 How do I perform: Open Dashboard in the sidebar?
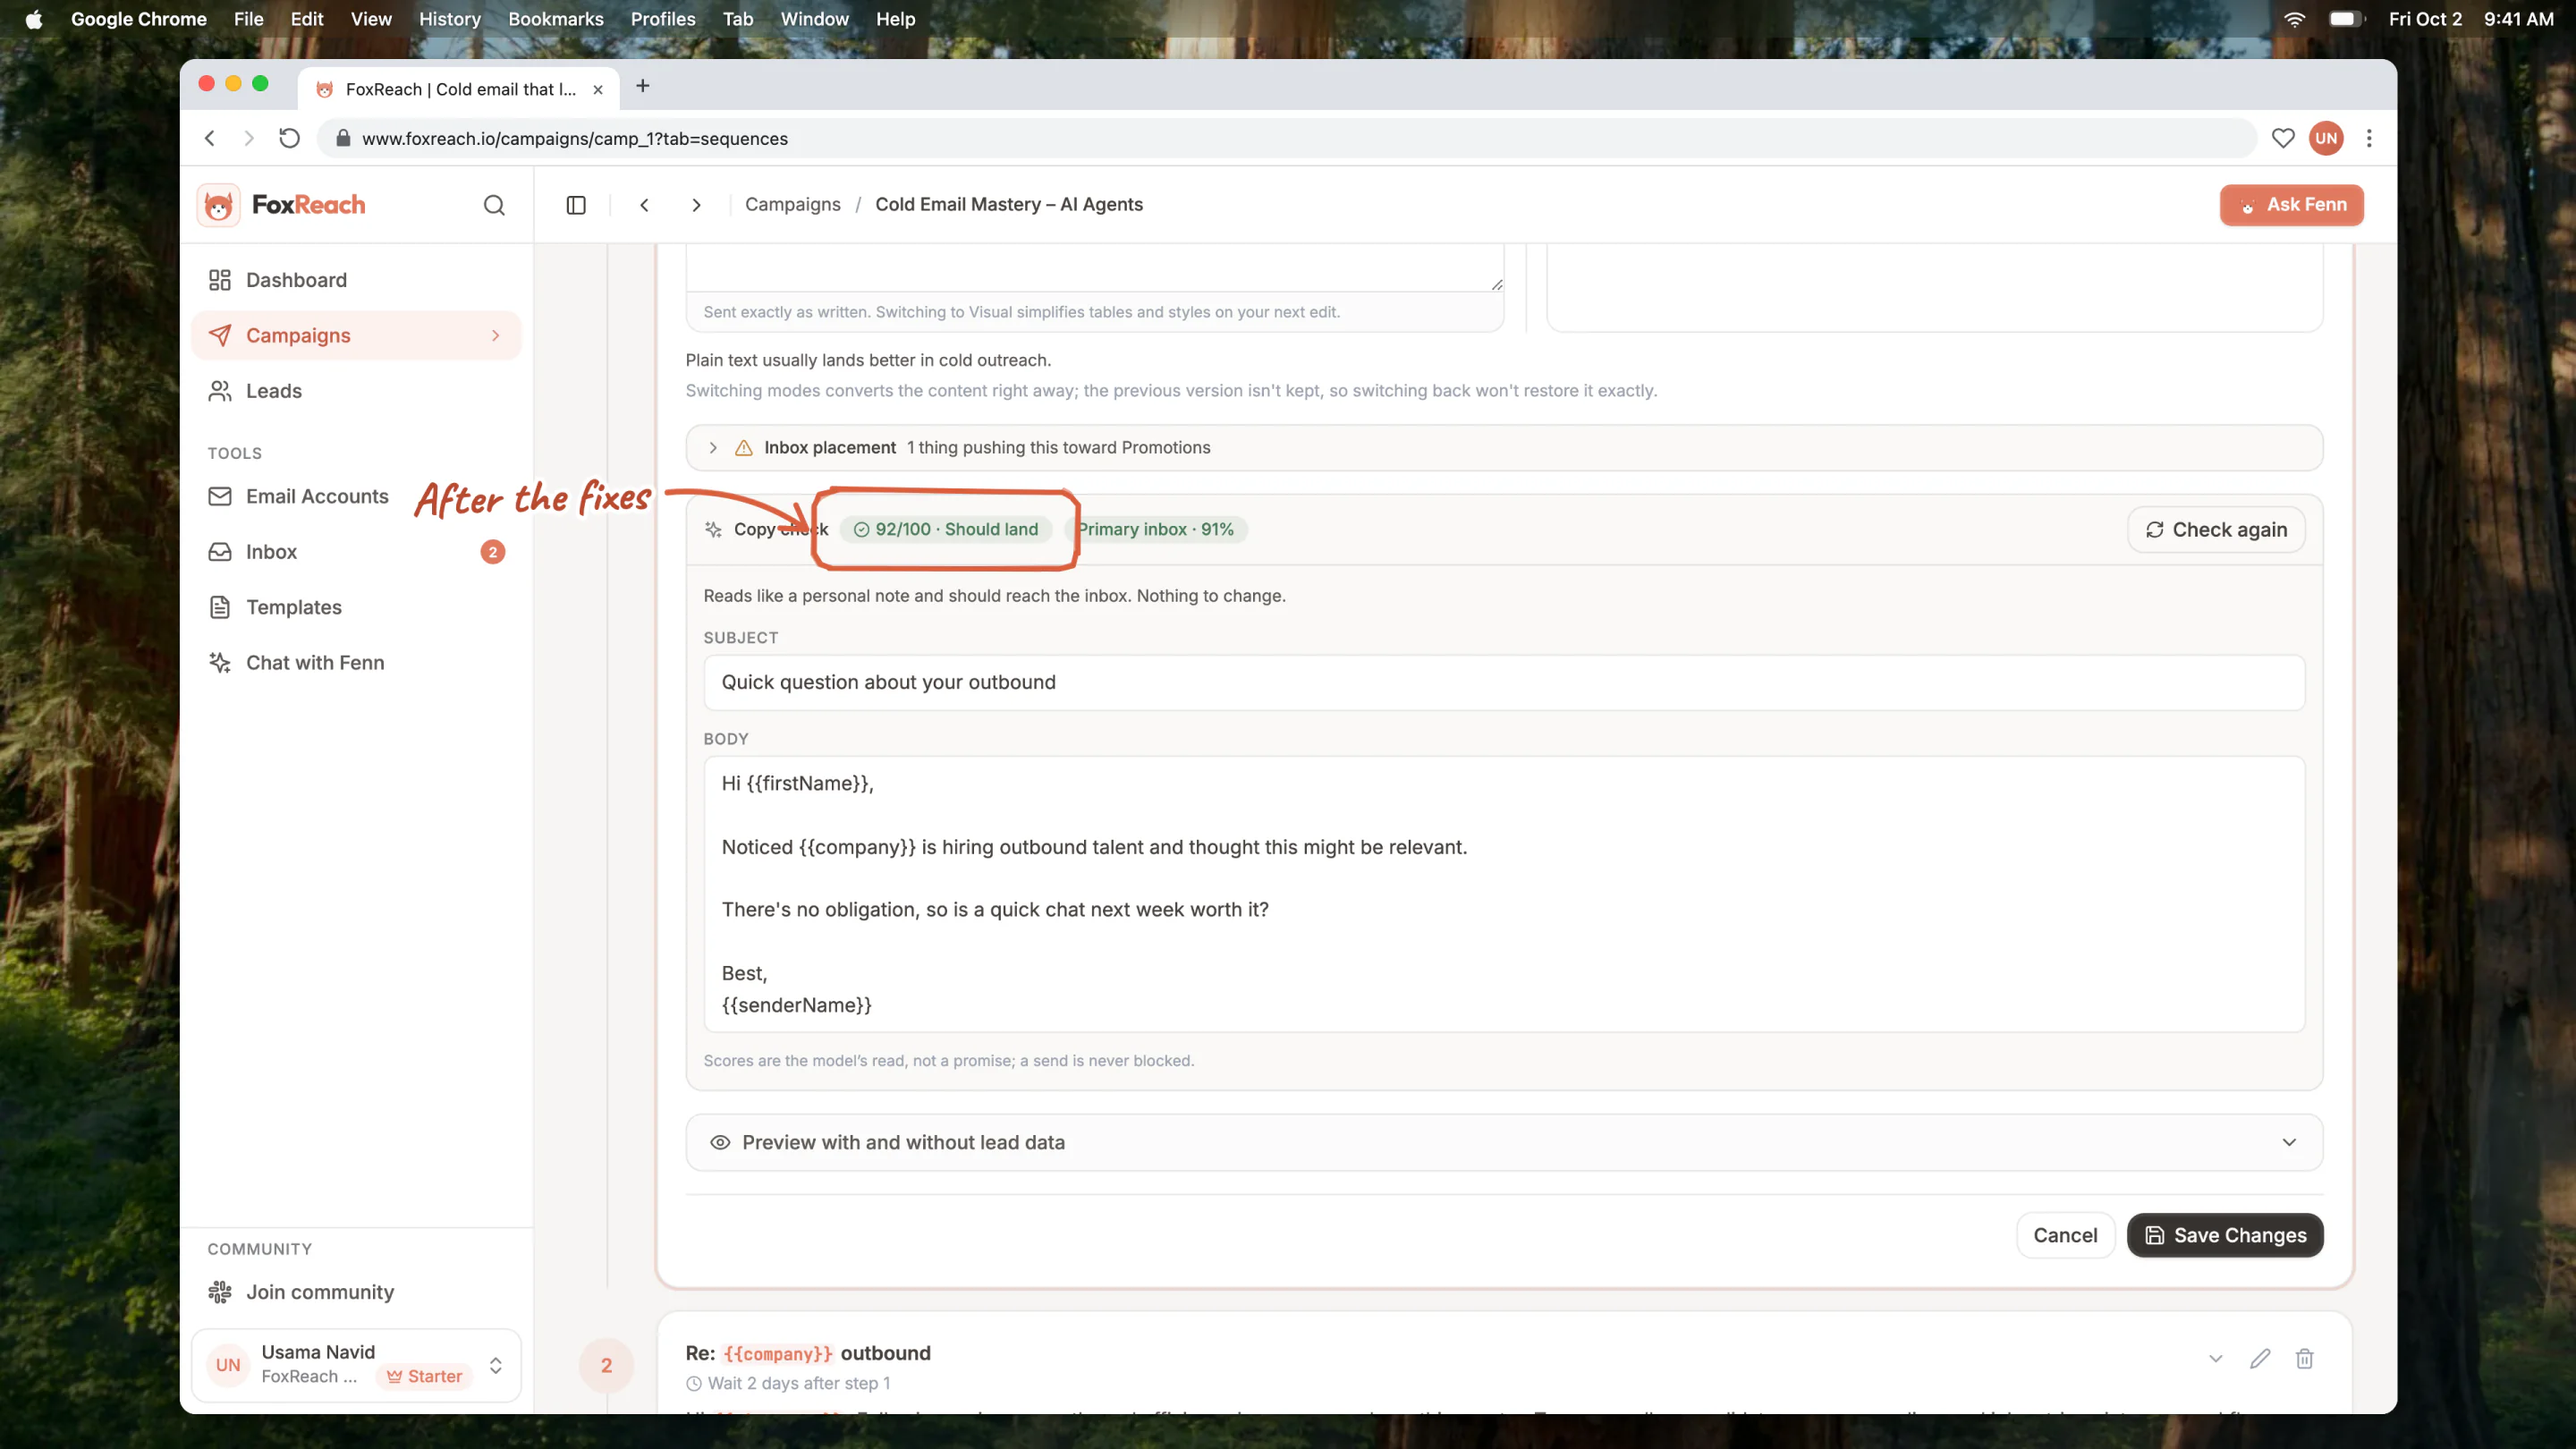356,280
